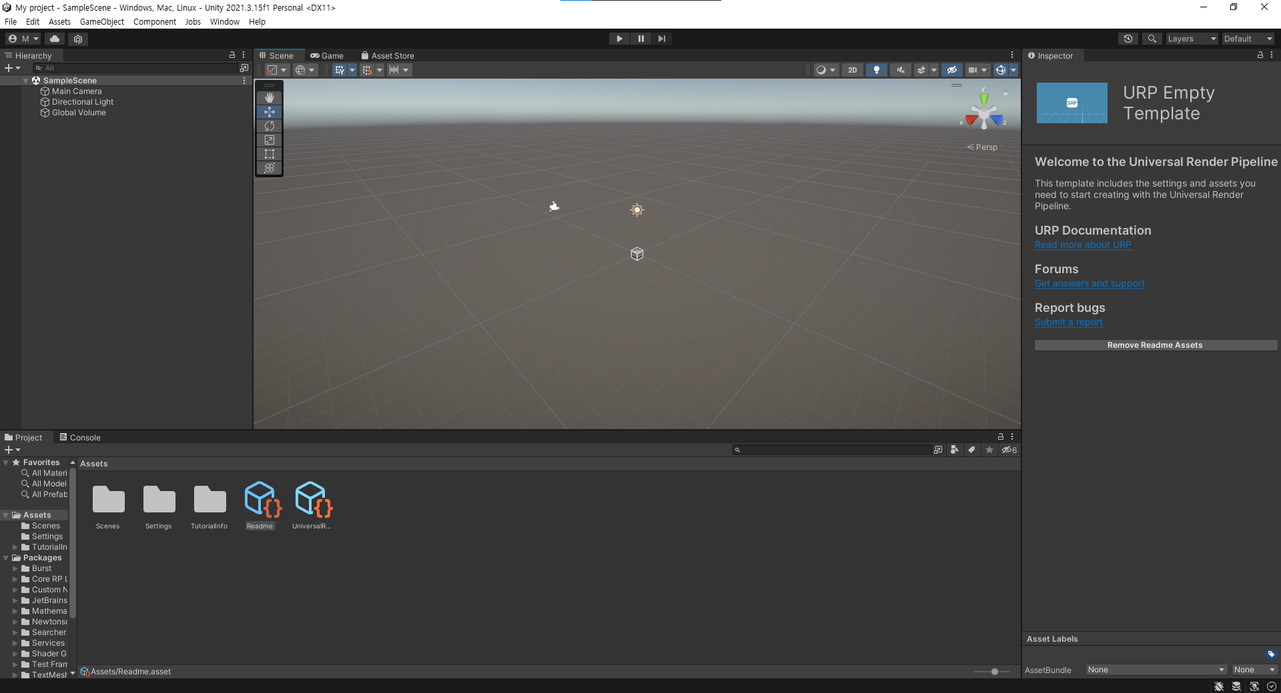Open Search by Label in Project panel
The image size is (1281, 693).
972,450
